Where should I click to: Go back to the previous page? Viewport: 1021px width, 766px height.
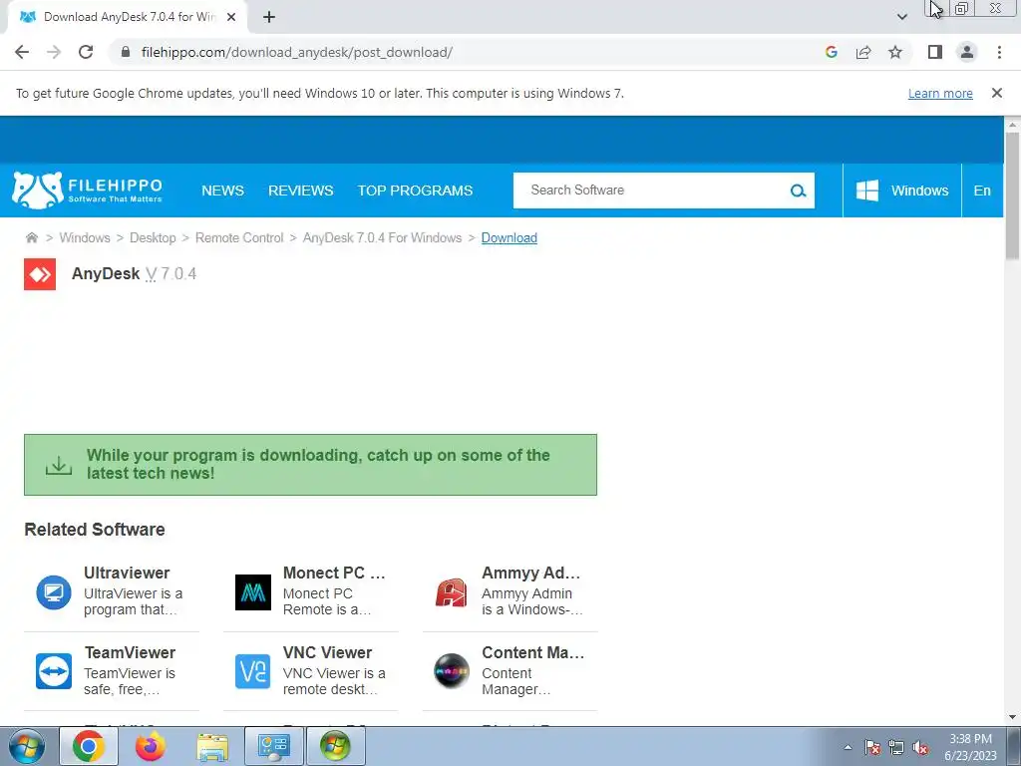click(22, 52)
